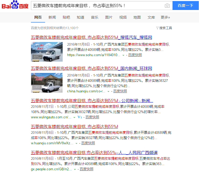Expand dropdown arrow beside gx.people.com.cn URL
The height and width of the screenshot is (175, 199).
tap(75, 169)
